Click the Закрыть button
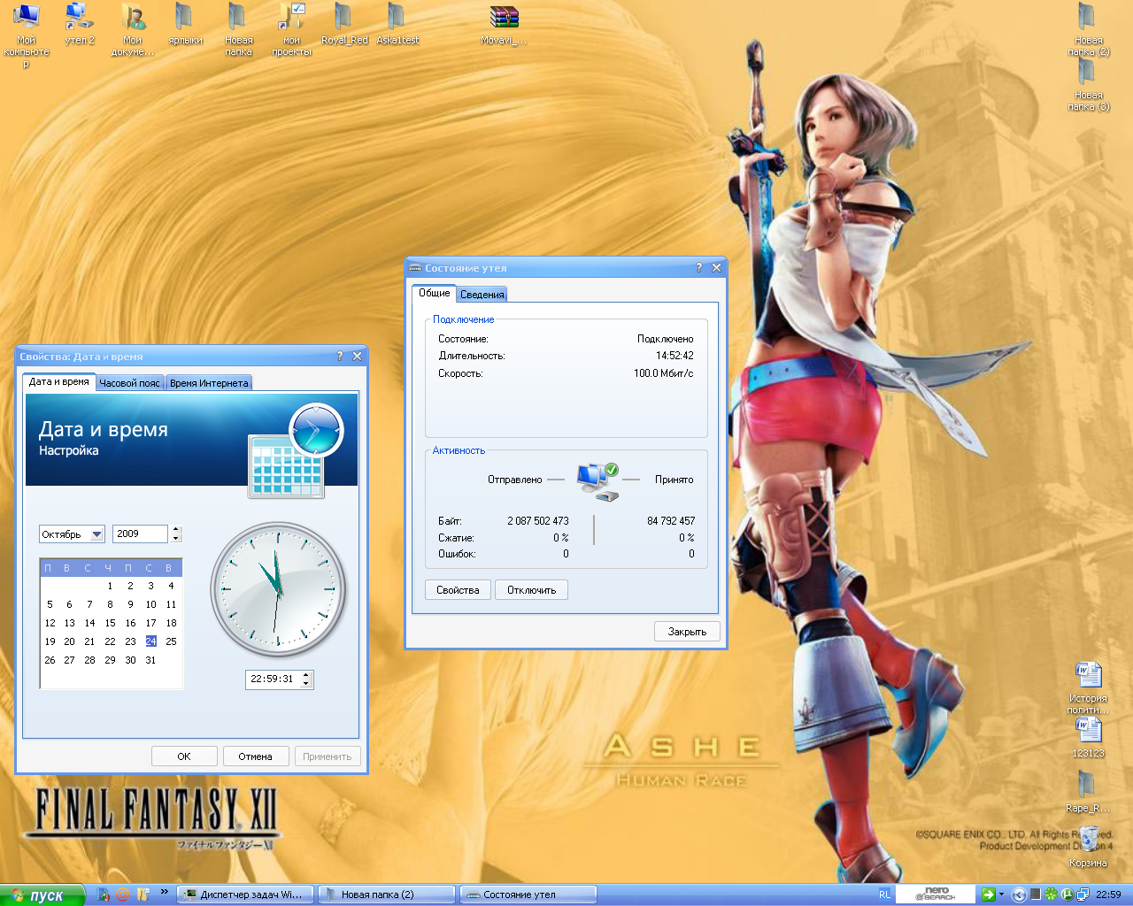The height and width of the screenshot is (906, 1133). 687,632
